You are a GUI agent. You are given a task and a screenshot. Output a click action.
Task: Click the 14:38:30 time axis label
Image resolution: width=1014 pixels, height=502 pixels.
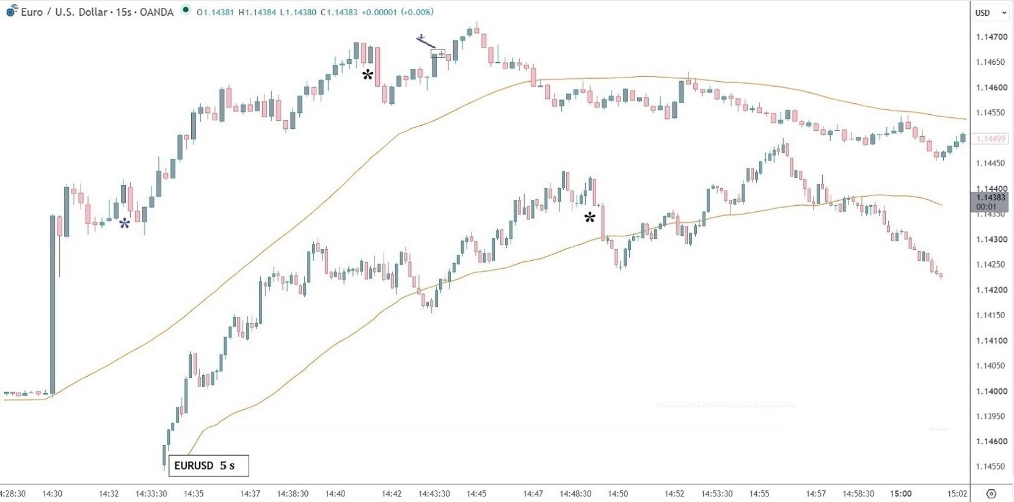coord(293,493)
